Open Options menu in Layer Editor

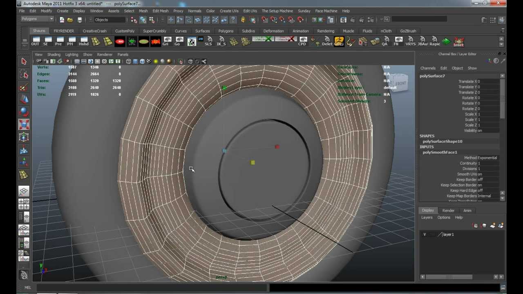pyautogui.click(x=444, y=218)
